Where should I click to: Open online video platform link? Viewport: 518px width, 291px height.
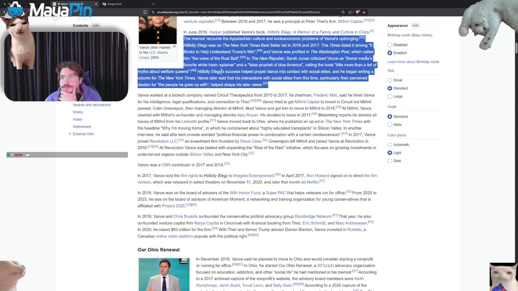[174, 236]
